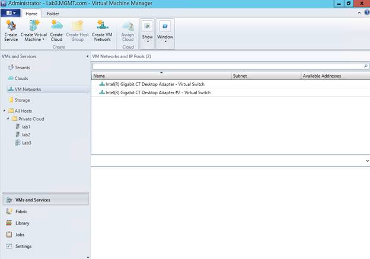Collapse the Private Cloud tree node arrow

click(x=8, y=119)
